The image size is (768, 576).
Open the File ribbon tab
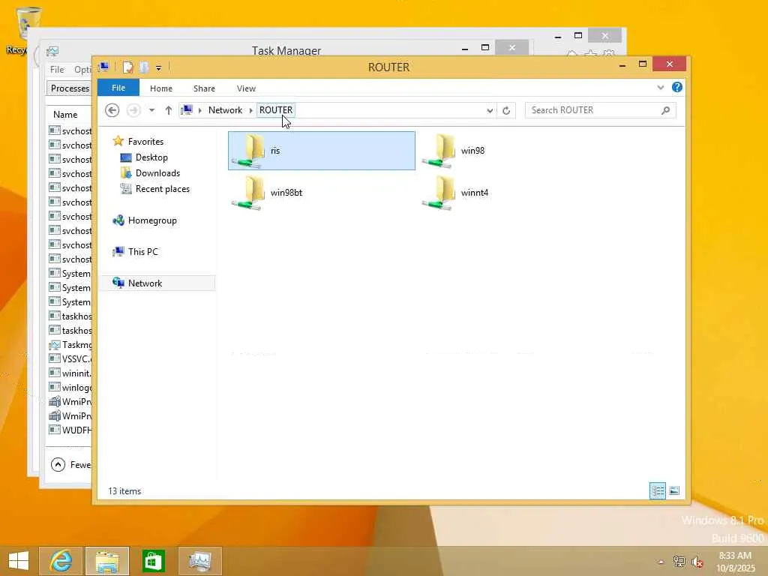tap(118, 88)
